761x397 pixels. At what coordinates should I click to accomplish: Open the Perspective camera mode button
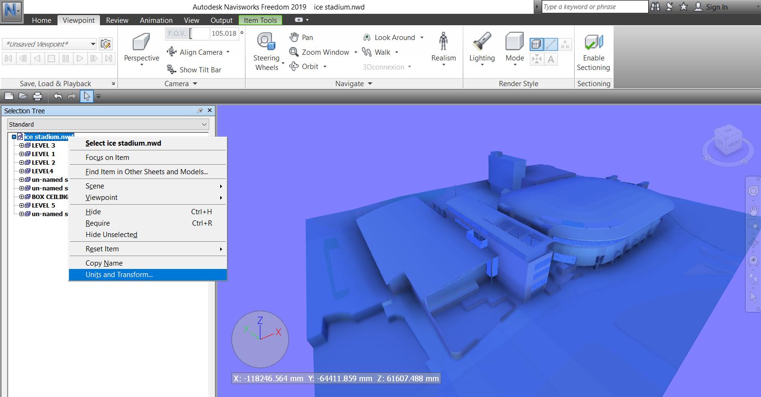(141, 50)
